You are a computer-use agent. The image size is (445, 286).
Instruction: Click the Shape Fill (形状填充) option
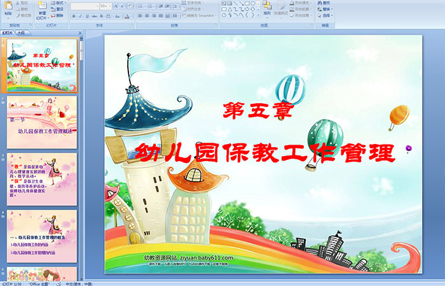click(x=301, y=3)
